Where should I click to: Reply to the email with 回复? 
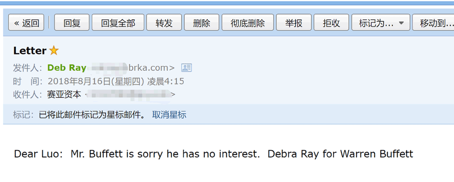pyautogui.click(x=72, y=23)
